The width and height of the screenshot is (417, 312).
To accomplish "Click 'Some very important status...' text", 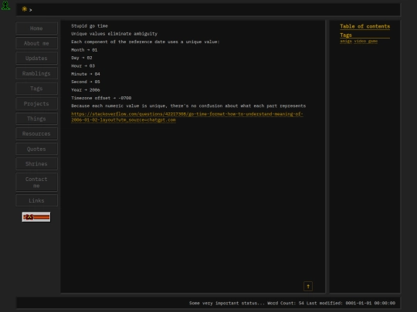I will coord(227,303).
